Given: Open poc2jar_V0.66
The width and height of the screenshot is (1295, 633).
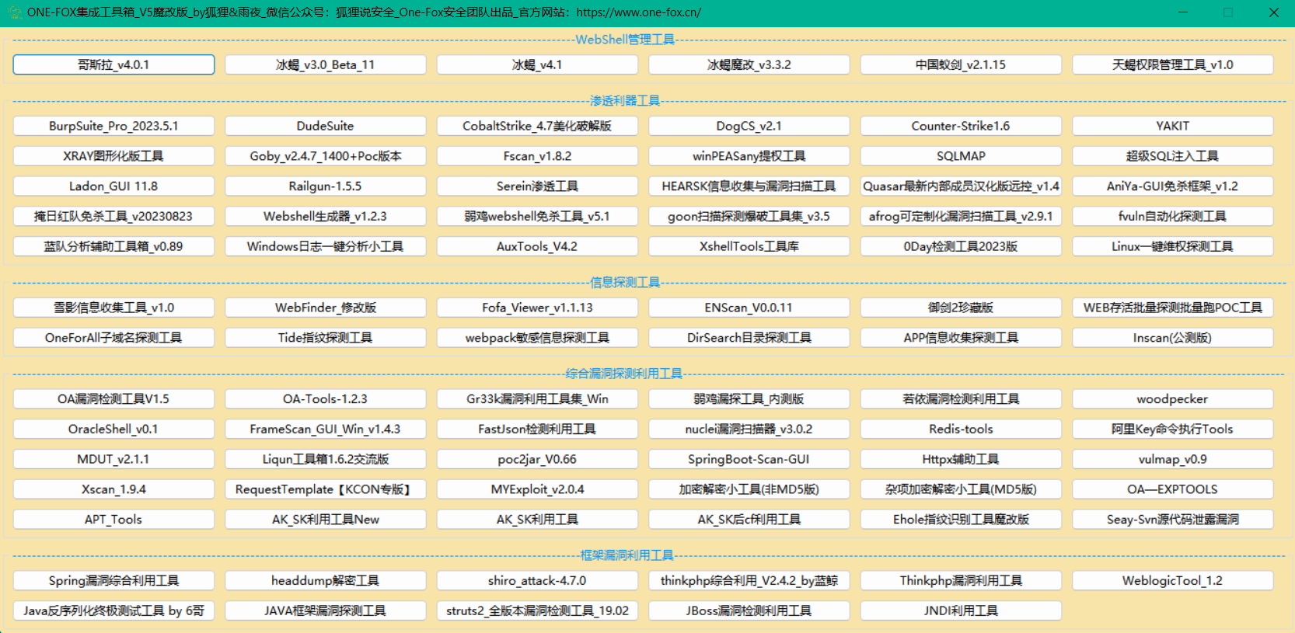Looking at the screenshot, I should pos(537,460).
